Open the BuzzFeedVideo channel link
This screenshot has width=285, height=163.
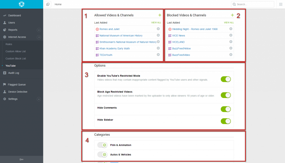pos(181,55)
